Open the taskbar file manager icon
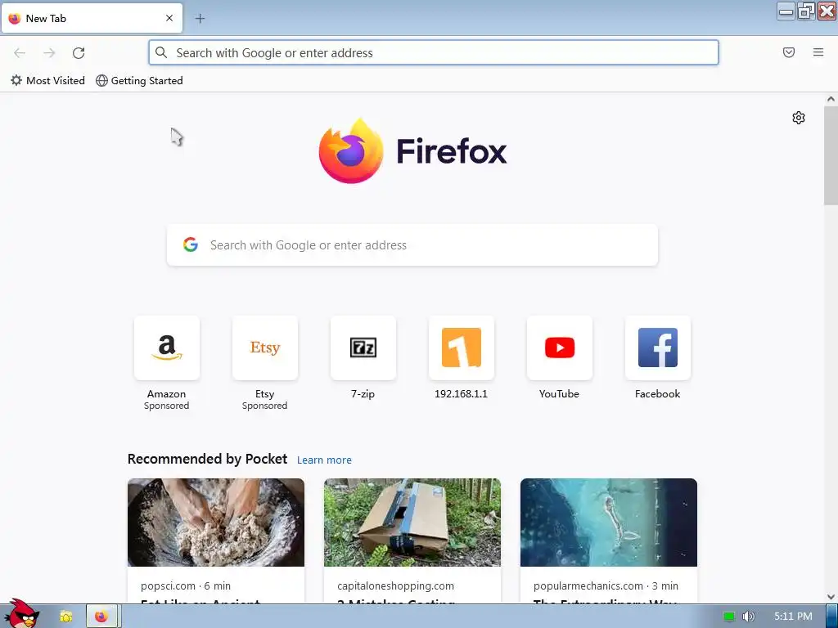 coord(66,617)
